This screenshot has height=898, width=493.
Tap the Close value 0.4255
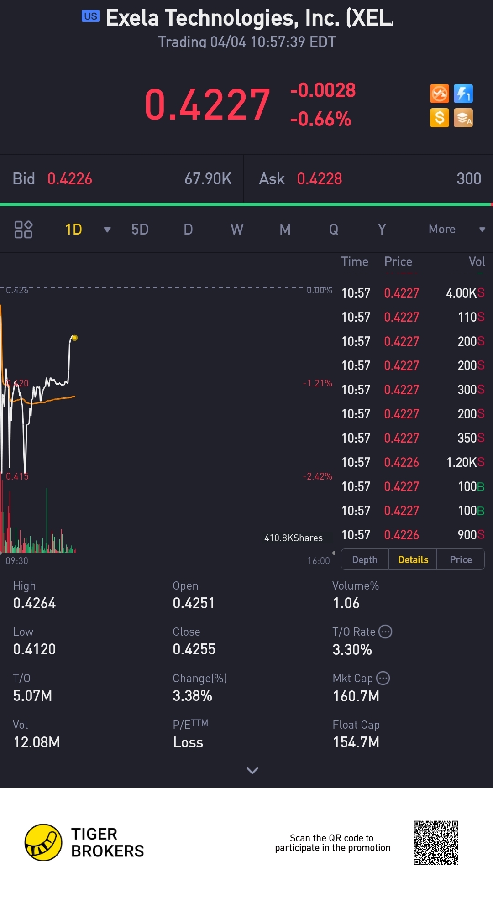[x=194, y=649]
